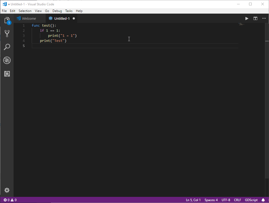Select language mode GDScript

click(x=251, y=200)
